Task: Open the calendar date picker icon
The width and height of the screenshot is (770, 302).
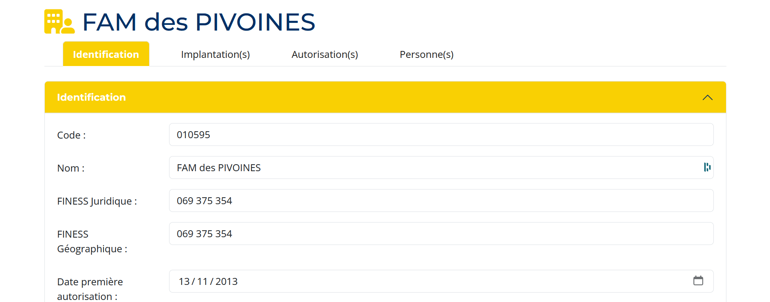Action: (698, 281)
